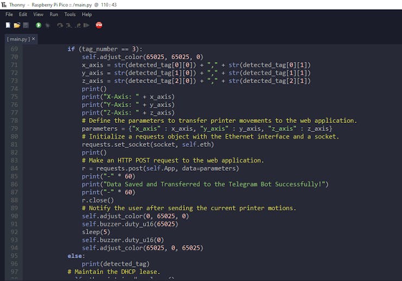The image size is (402, 281).
Task: Click line number 84 in the gutter
Action: tap(14, 168)
